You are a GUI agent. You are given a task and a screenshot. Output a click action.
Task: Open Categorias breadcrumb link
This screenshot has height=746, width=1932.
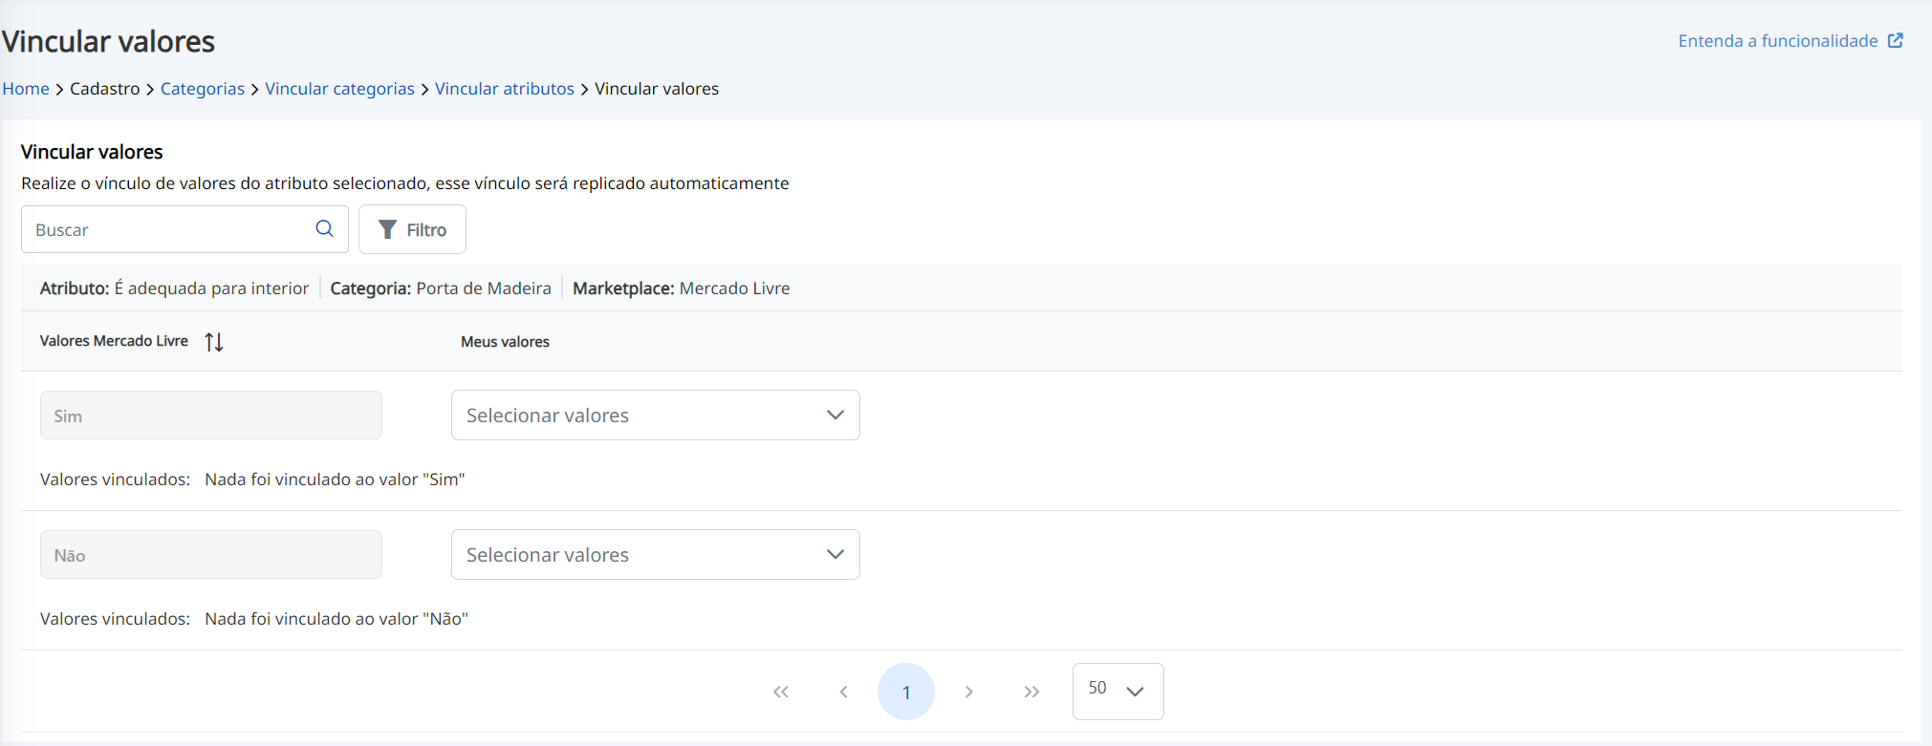pyautogui.click(x=203, y=89)
